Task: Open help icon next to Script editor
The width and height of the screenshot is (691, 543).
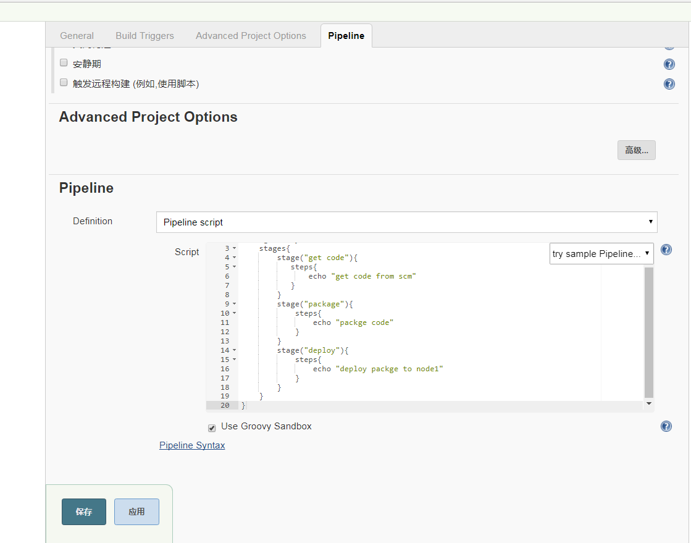Action: [666, 250]
